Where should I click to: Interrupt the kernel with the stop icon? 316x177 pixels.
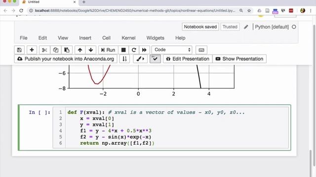pos(123,50)
